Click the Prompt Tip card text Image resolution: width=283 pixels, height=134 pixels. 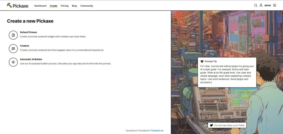click(227, 74)
